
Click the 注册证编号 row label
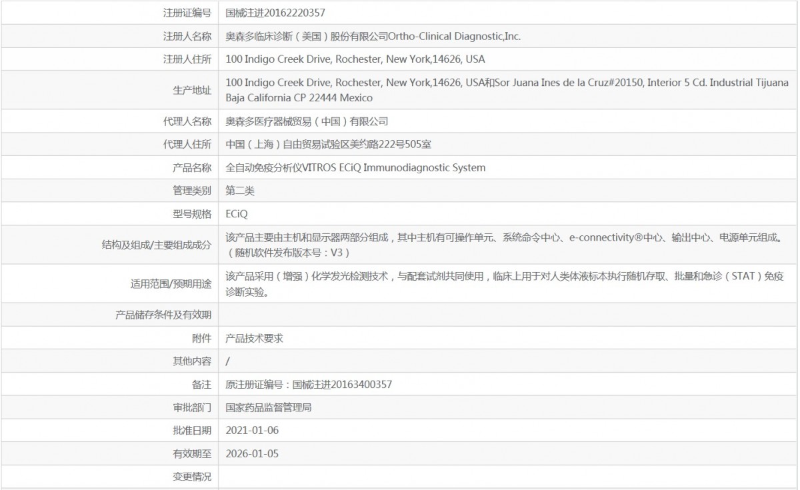pos(187,13)
